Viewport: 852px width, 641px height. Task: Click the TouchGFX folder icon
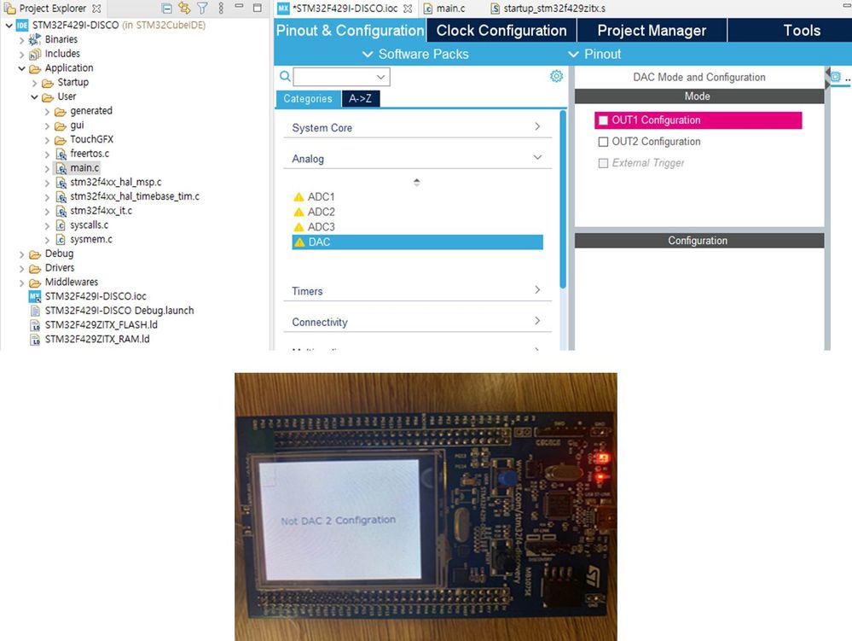coord(61,140)
